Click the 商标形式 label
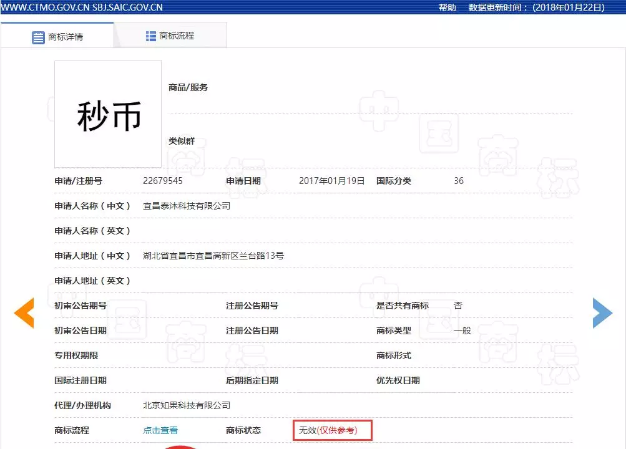626x449 pixels. click(394, 355)
